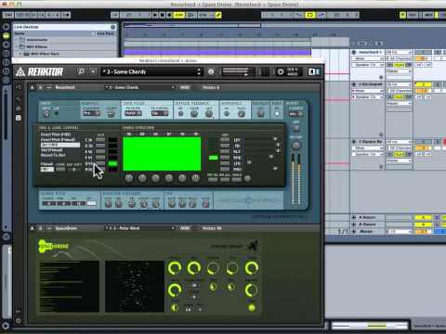The height and width of the screenshot is (334, 446).
Task: Click the Reaktor snapshot up/down stepper arrows
Action: [199, 71]
